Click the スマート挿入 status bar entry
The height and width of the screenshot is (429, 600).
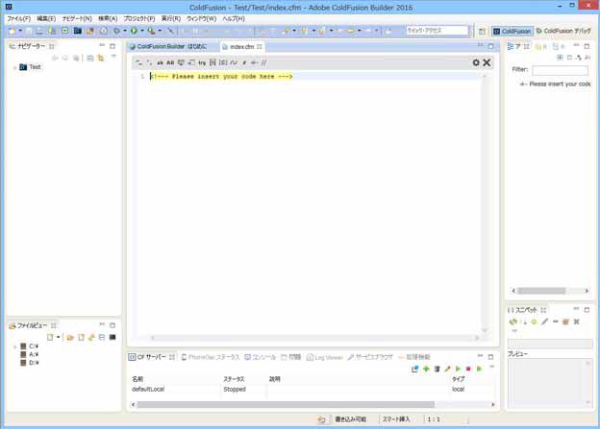396,419
